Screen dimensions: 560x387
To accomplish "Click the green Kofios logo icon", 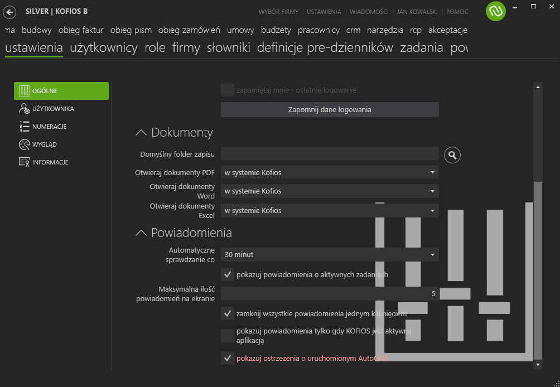I will coord(495,11).
